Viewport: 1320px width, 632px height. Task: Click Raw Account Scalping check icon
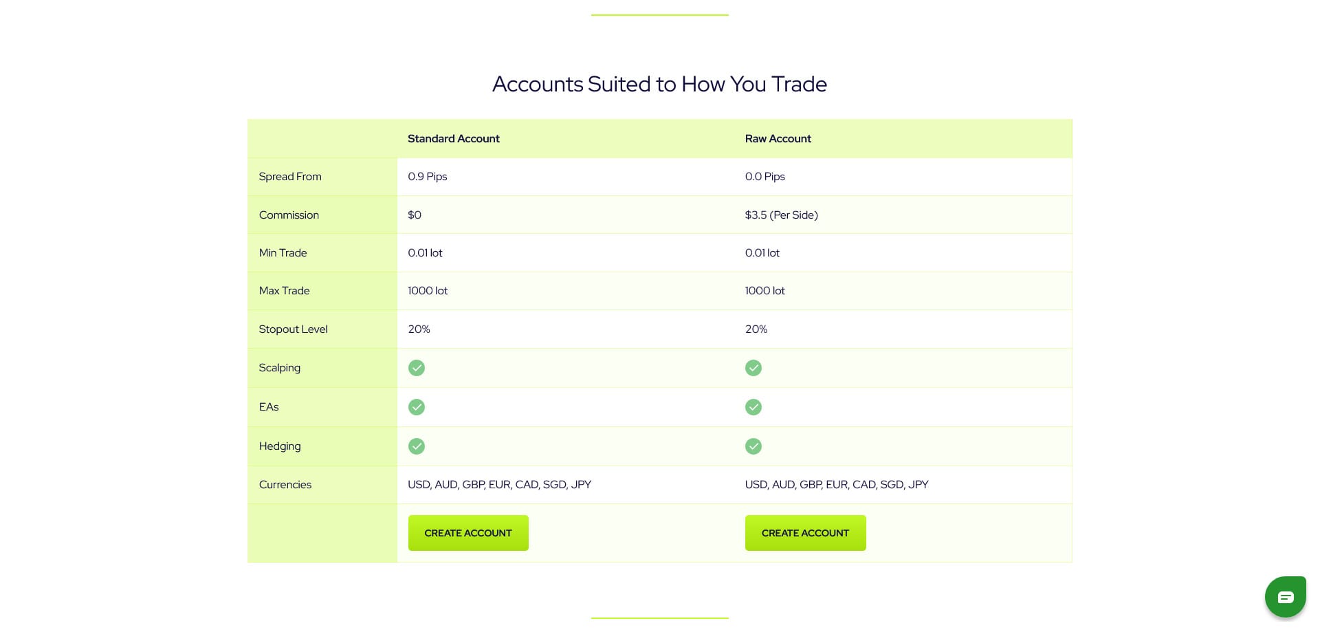[x=753, y=368]
